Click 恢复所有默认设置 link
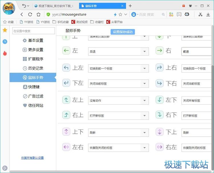 click(33, 158)
